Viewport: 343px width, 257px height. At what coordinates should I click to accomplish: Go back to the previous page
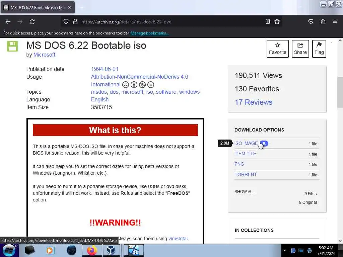tap(8, 22)
